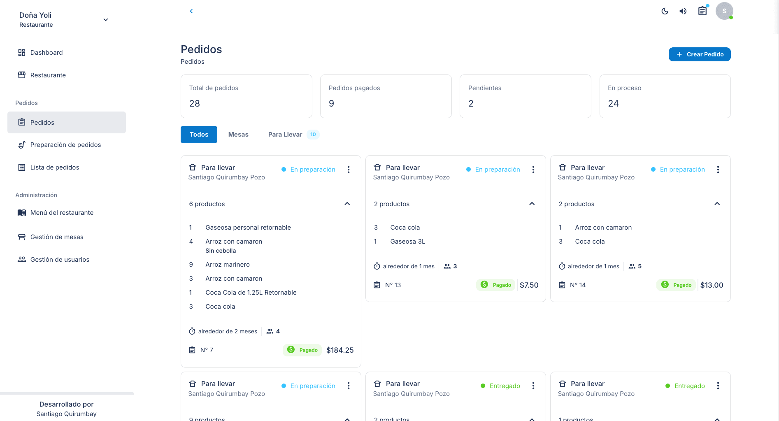Open Preparación de pedidos from the sidebar
This screenshot has height=421, width=779.
coord(65,144)
